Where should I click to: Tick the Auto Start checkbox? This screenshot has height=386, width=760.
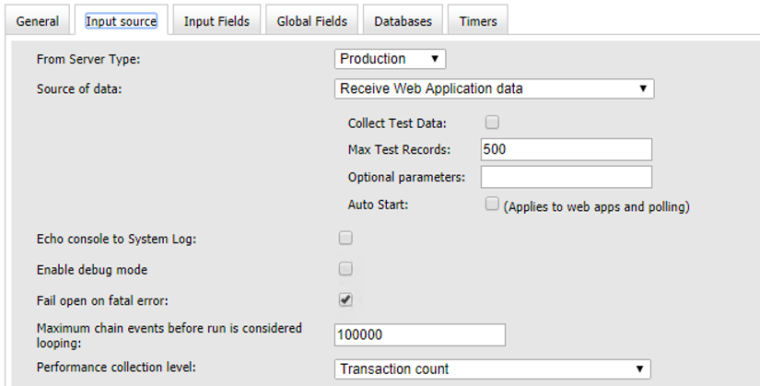492,204
